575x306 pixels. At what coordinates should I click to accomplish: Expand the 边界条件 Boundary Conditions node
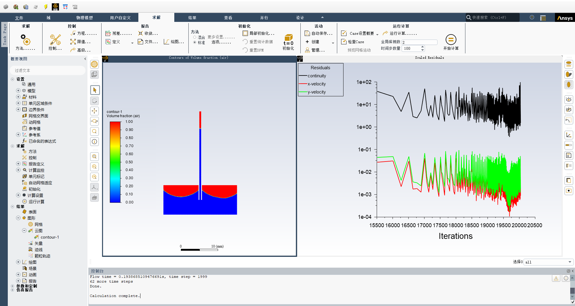click(x=18, y=109)
